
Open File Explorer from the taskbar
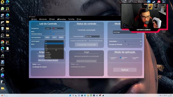click(88, 95)
